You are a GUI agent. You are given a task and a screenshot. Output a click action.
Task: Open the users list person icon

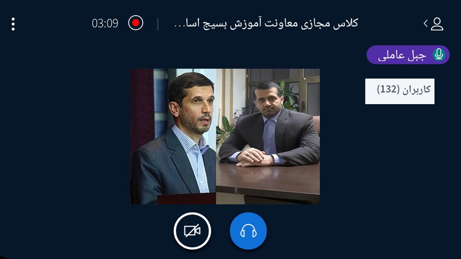(437, 24)
